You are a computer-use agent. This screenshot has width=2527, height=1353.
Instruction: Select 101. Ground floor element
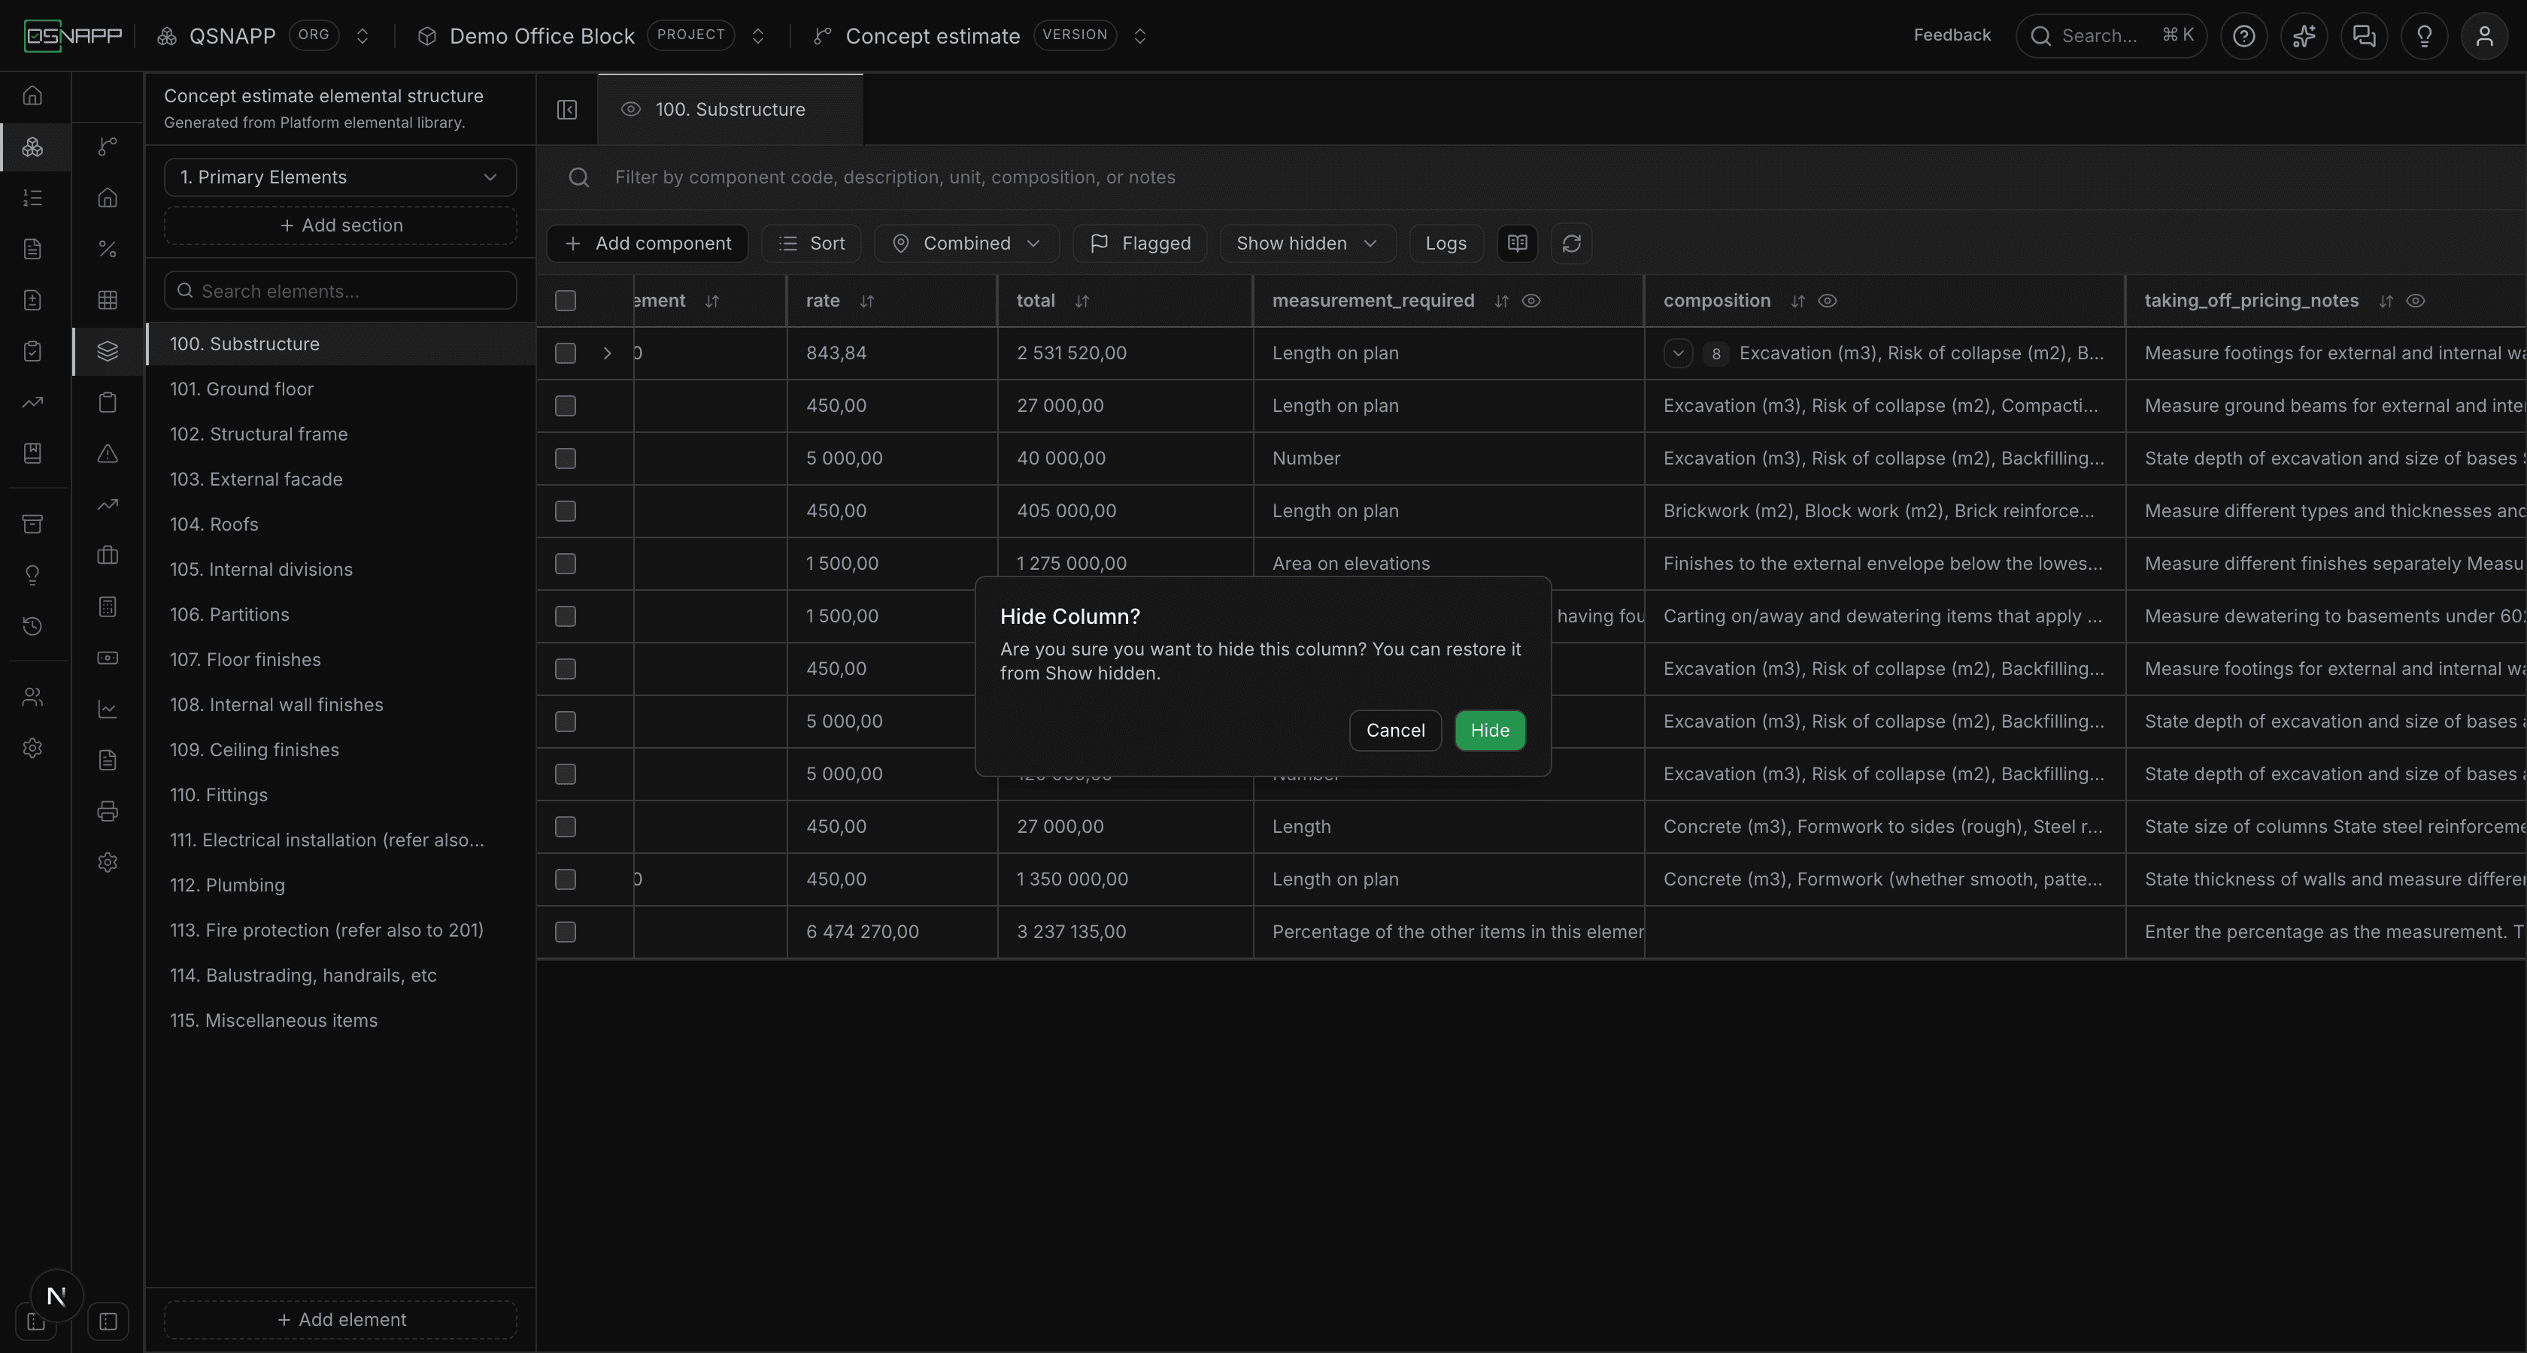(341, 389)
